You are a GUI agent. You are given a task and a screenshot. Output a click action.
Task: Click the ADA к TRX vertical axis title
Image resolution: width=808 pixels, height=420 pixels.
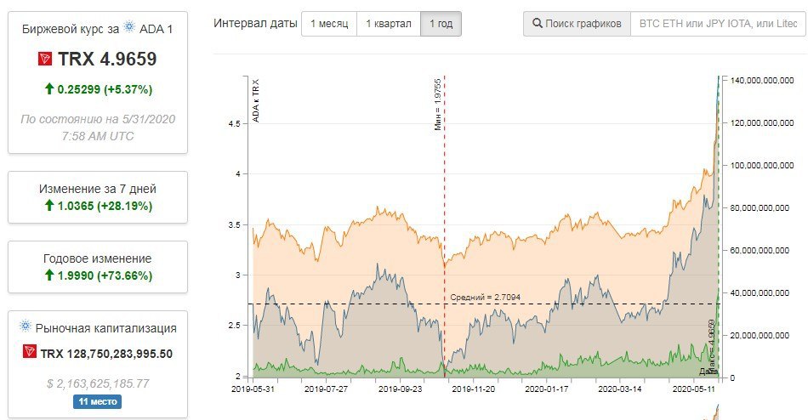(256, 101)
